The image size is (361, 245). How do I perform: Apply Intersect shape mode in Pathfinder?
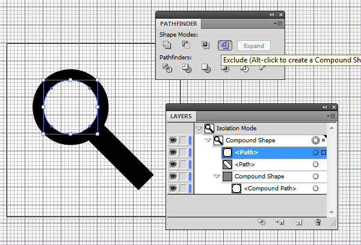pos(205,45)
